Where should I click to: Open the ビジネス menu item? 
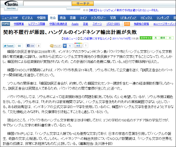click(x=27, y=18)
